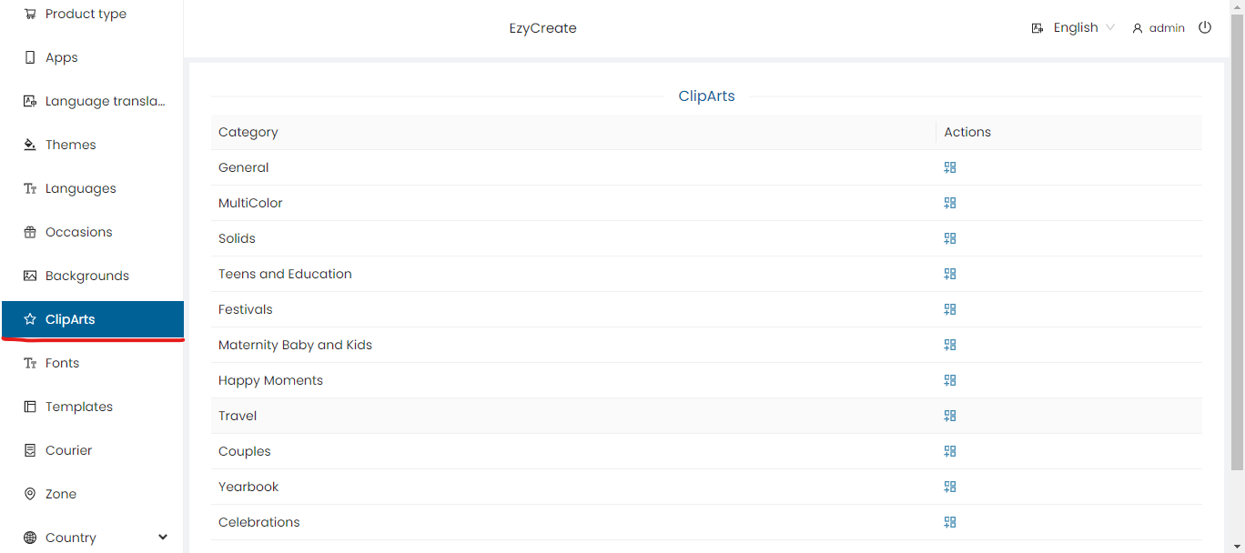Open Occasions section
Viewport: 1245px width, 553px height.
pos(92,232)
